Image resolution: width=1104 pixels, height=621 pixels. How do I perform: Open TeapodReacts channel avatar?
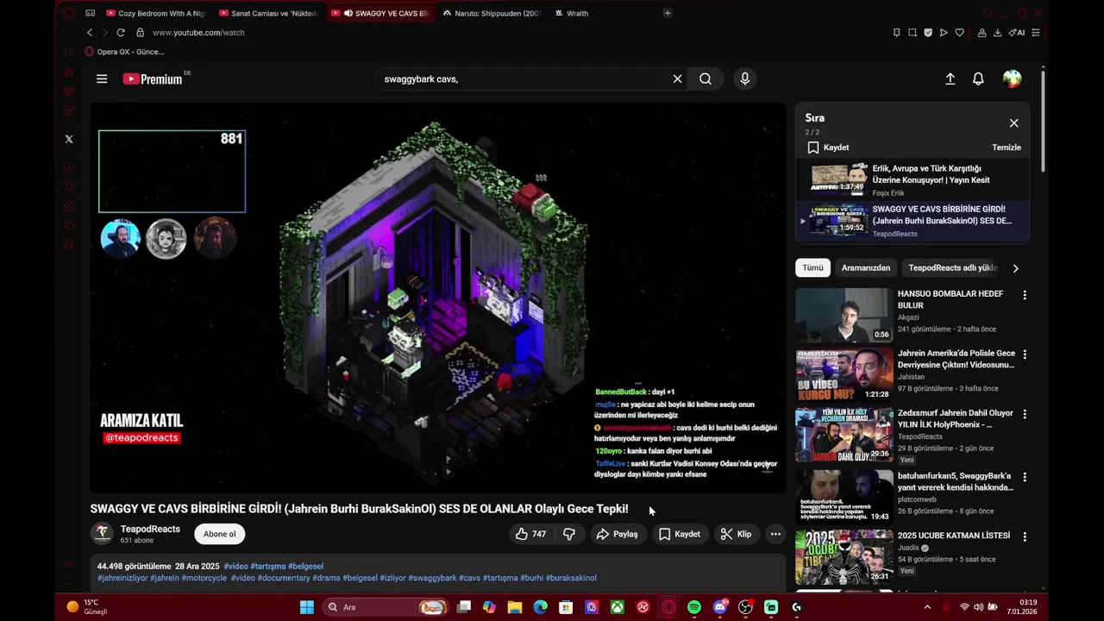(x=102, y=533)
